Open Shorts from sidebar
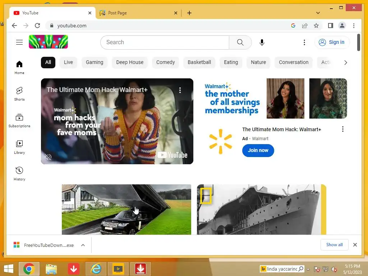 pyautogui.click(x=19, y=94)
